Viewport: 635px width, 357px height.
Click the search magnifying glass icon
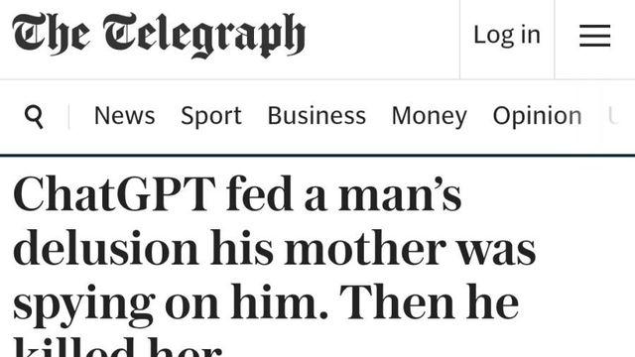point(34,117)
